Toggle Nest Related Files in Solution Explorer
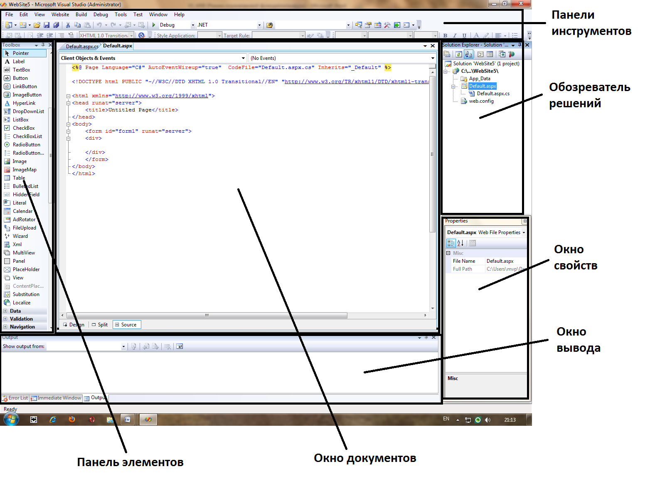This screenshot has width=650, height=479. click(x=468, y=54)
